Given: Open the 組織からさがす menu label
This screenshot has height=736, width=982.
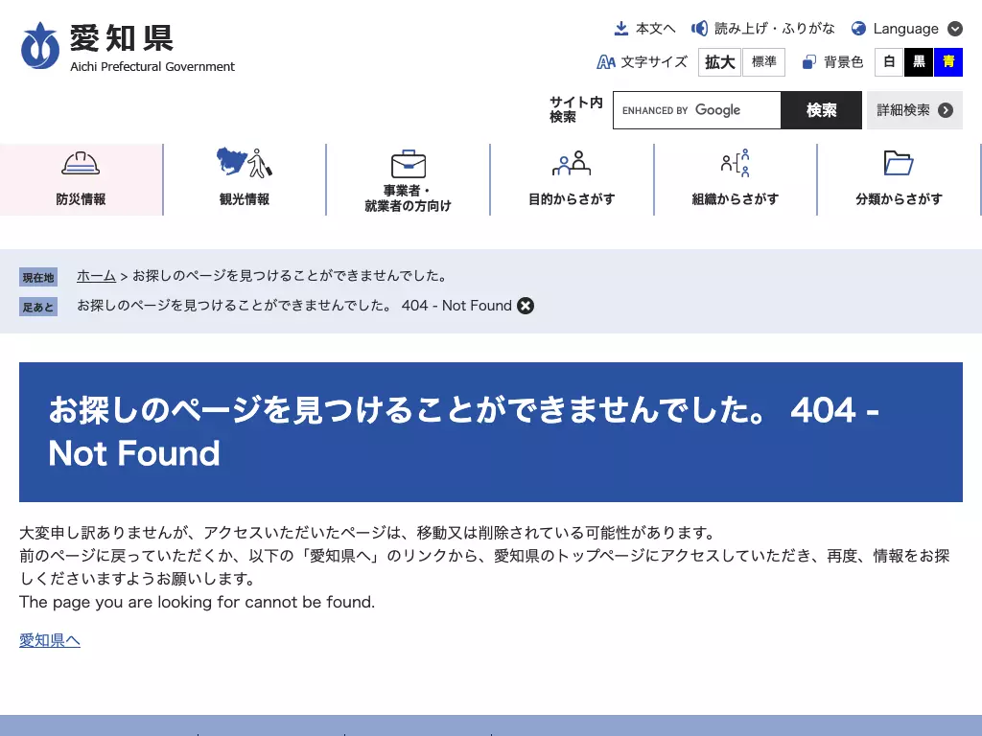Looking at the screenshot, I should coord(736,199).
